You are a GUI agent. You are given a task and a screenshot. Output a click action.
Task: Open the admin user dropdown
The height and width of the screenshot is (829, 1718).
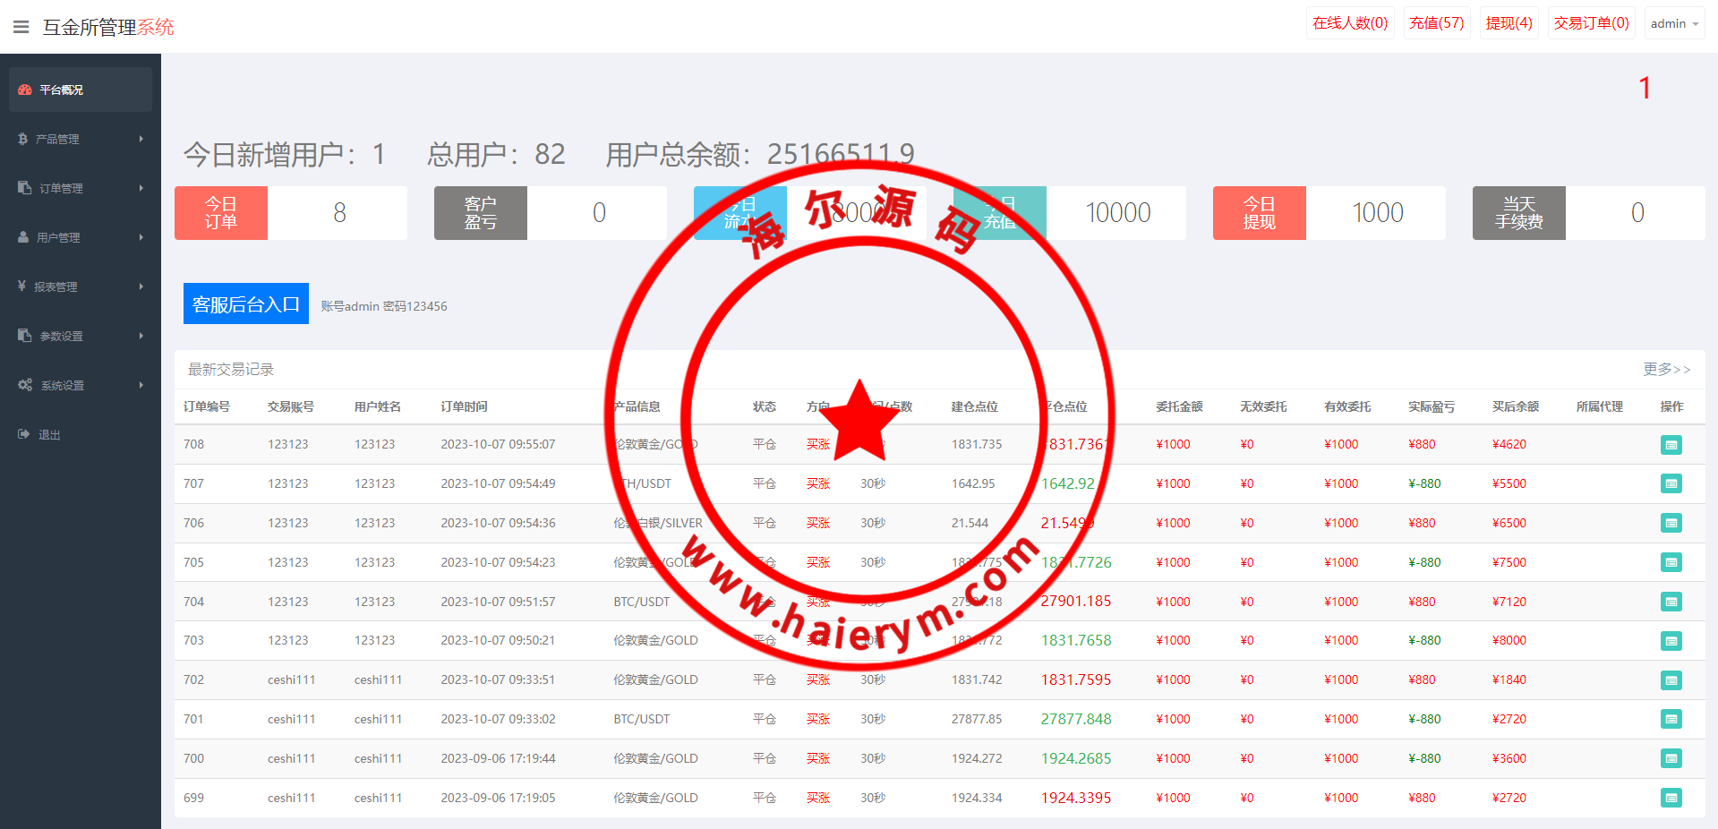point(1674,24)
